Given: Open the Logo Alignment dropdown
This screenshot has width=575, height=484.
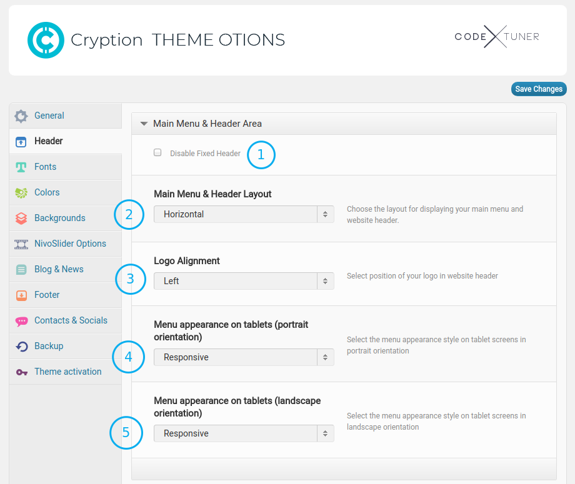Looking at the screenshot, I should click(x=244, y=281).
